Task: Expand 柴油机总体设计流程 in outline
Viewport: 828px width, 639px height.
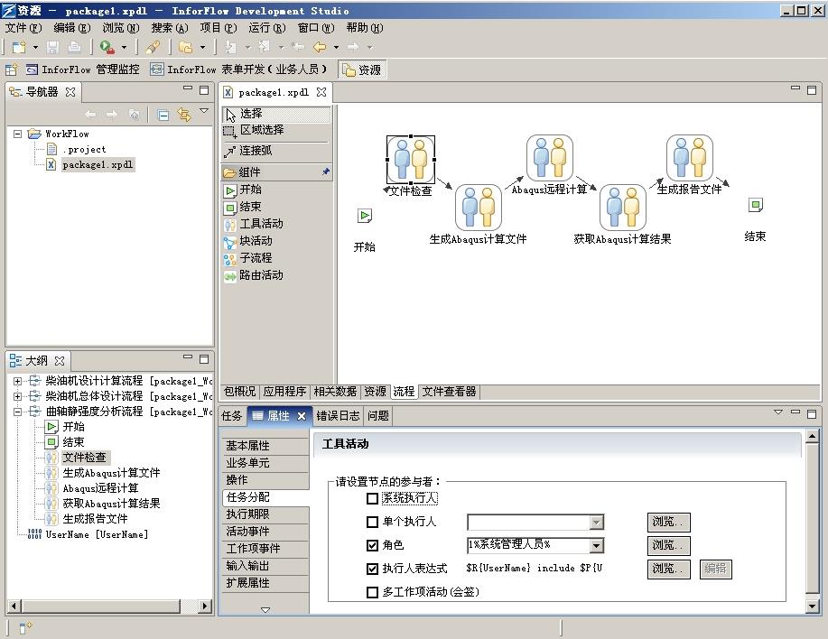Action: pyautogui.click(x=17, y=395)
